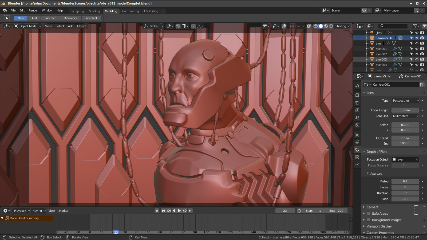Click the camera data icon beside cameraStills
This screenshot has height=240, width=427.
tap(400, 38)
